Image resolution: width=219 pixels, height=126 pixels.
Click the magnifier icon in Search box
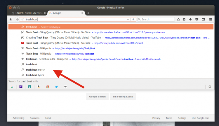[139, 19]
